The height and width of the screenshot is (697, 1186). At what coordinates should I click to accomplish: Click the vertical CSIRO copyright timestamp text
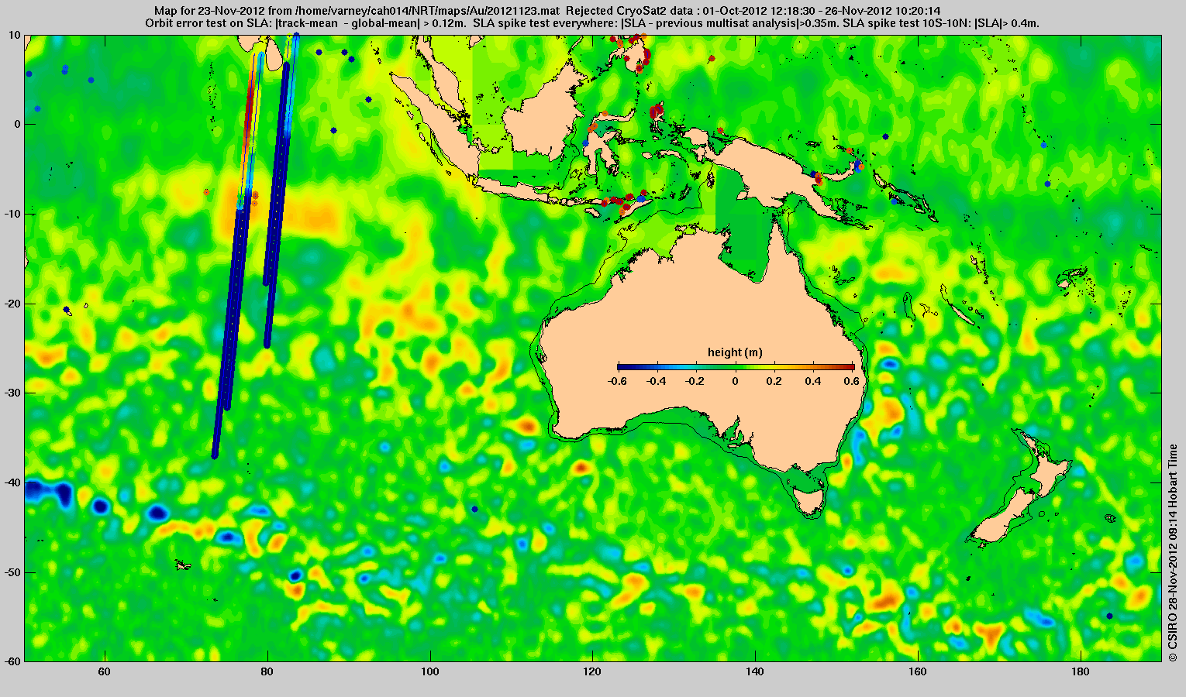1173,552
